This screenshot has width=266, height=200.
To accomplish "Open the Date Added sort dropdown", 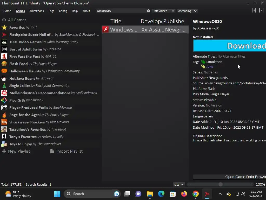I will click(x=163, y=11).
